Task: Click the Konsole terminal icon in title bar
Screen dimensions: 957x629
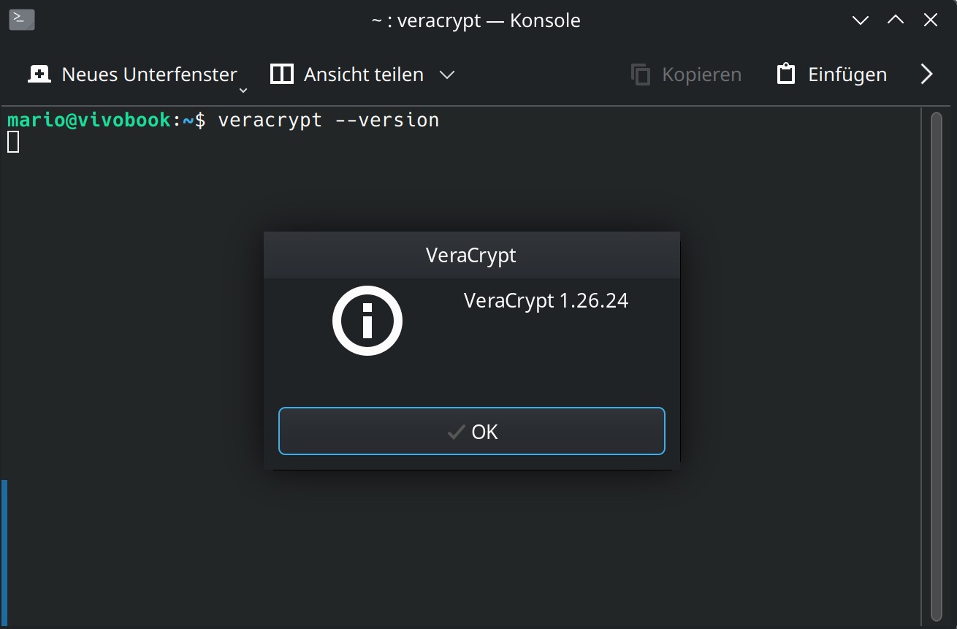Action: point(22,20)
